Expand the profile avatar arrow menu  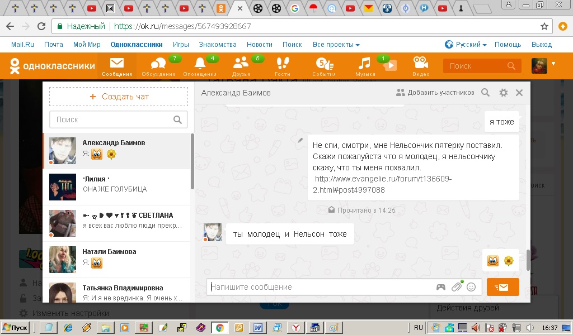point(553,64)
